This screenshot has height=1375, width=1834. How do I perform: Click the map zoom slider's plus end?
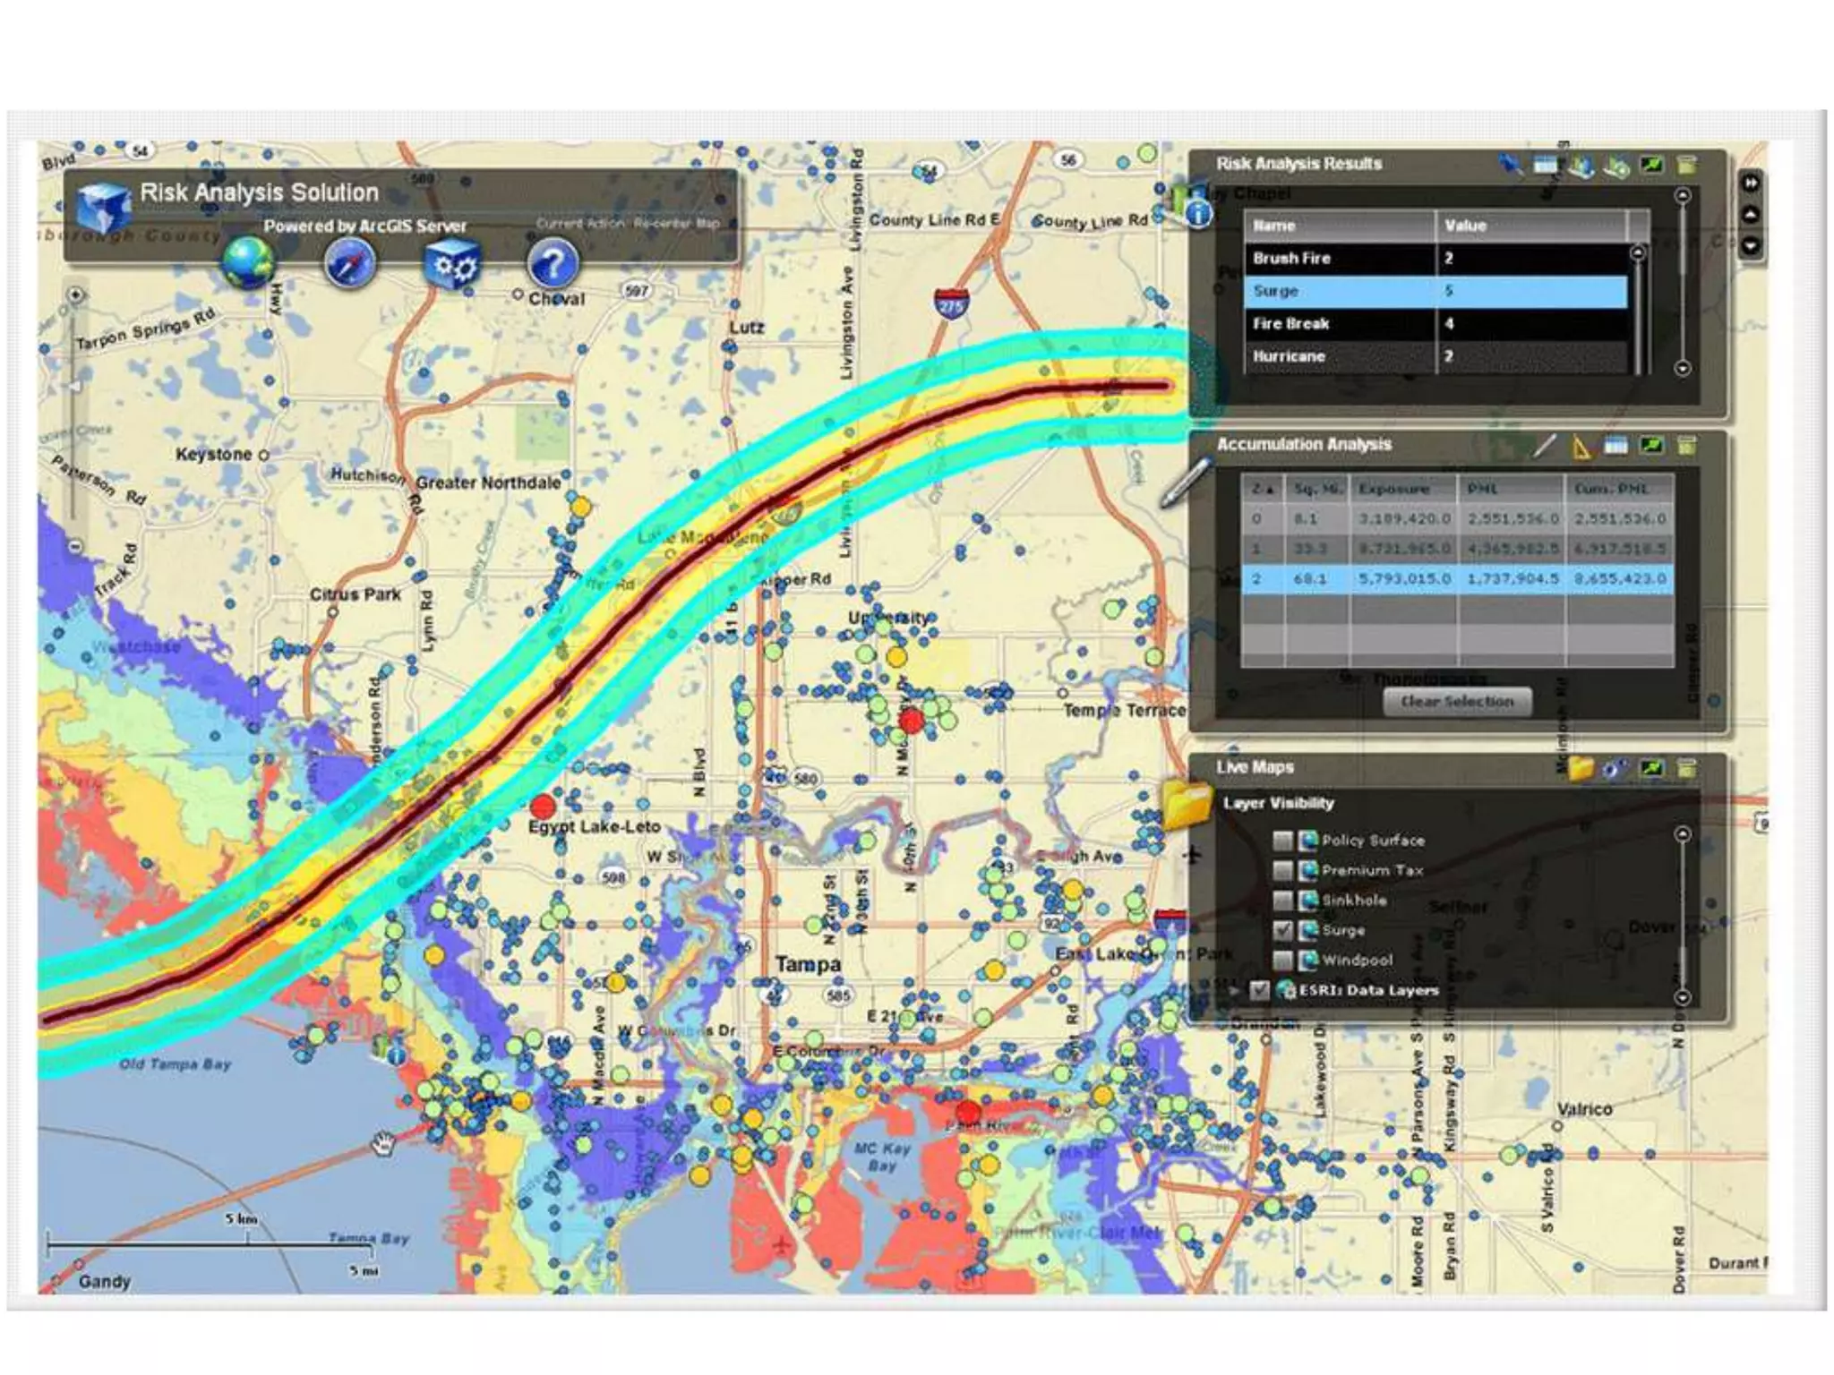click(x=76, y=295)
